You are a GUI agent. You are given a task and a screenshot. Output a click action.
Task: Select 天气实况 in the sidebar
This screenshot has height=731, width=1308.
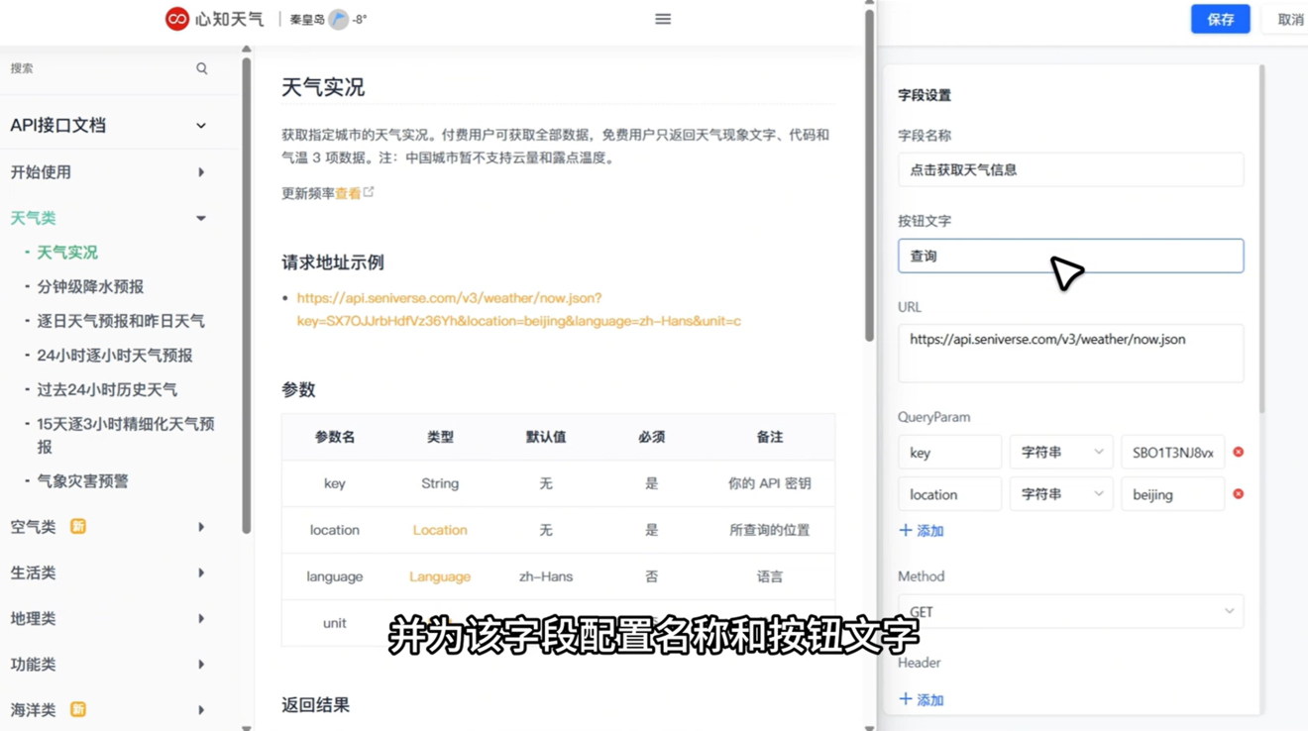(x=67, y=253)
